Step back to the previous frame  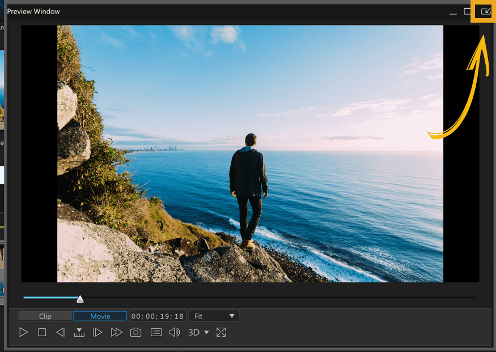pyautogui.click(x=61, y=332)
